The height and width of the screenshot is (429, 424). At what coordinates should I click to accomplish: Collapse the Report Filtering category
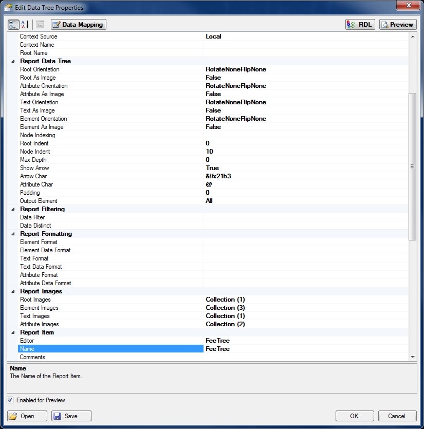coord(13,209)
